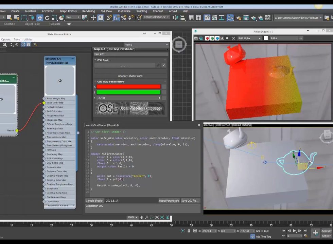Collapse the OSL Code rollout
The height and width of the screenshot is (244, 333).
[95, 60]
